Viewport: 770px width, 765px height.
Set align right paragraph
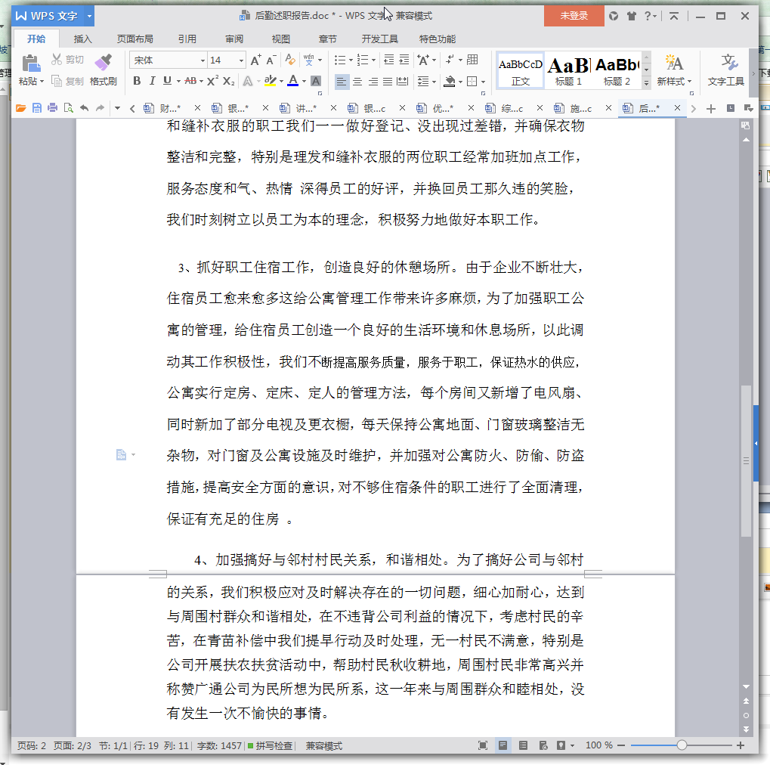click(373, 81)
